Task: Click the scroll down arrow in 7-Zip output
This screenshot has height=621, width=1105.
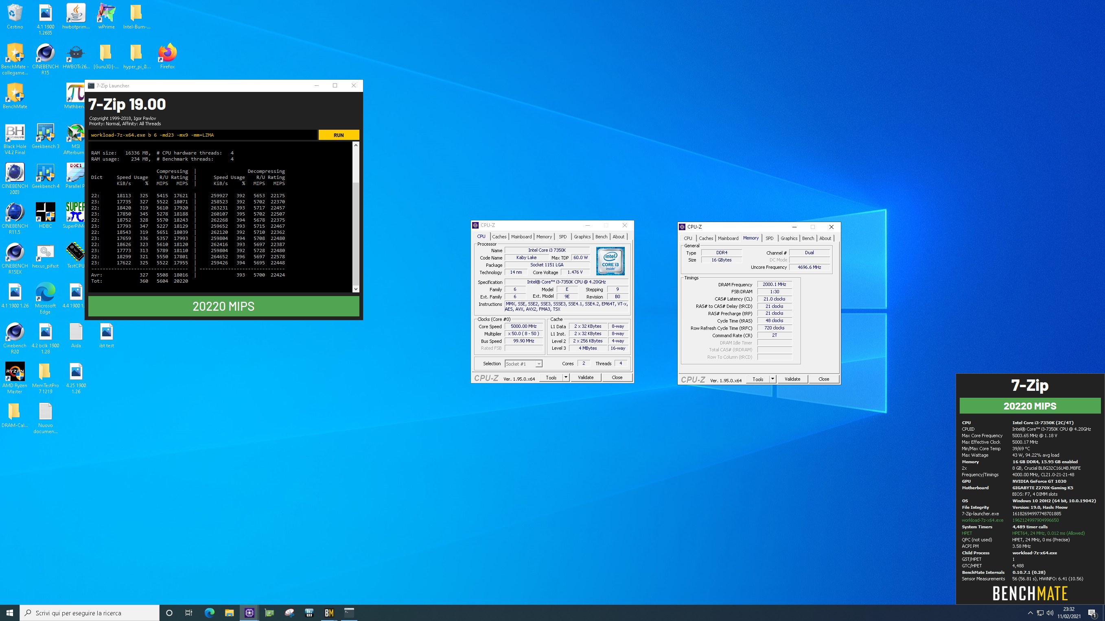Action: click(356, 289)
